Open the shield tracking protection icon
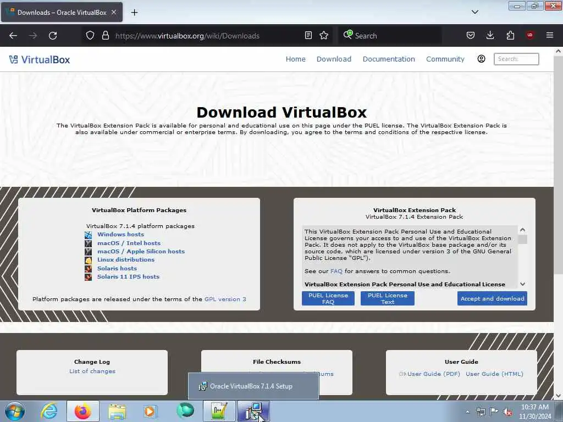563x422 pixels. [x=90, y=36]
